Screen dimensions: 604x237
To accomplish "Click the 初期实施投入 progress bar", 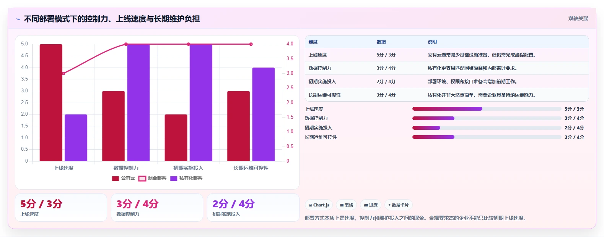I will (x=487, y=128).
